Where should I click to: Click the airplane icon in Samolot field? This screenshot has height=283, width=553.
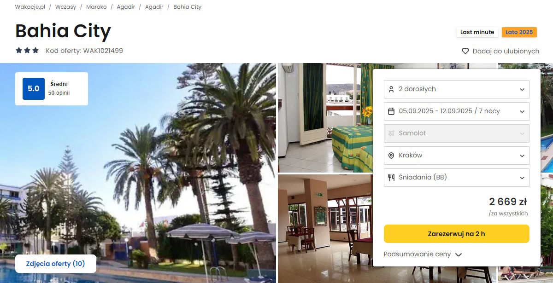coord(391,133)
